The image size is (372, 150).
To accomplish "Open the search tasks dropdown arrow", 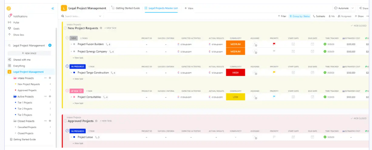I will click(x=100, y=16).
